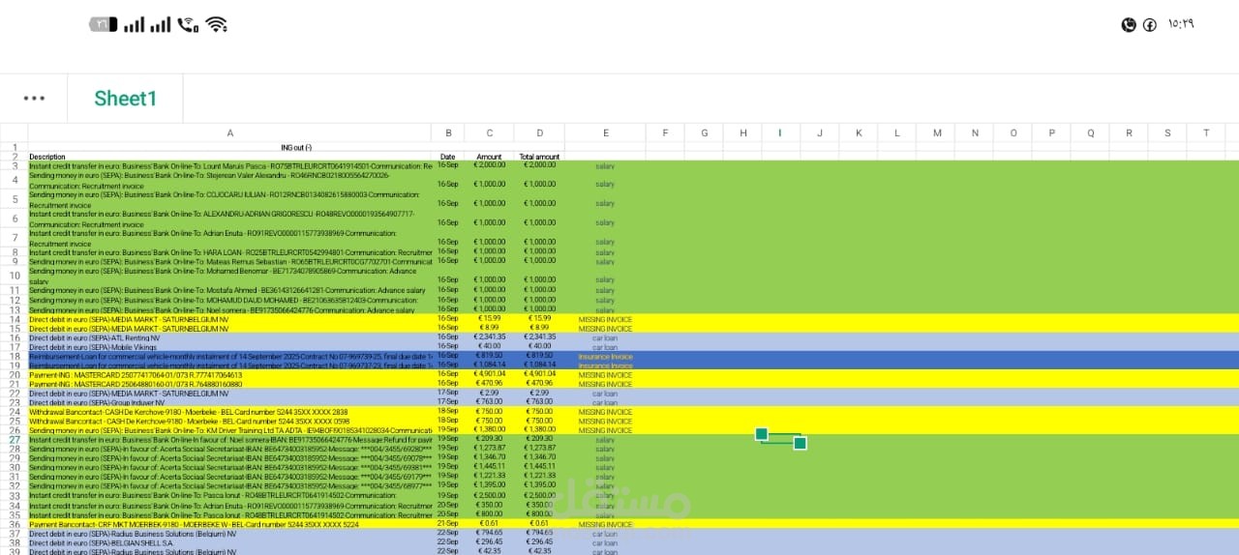Select the "Date" header cell

pyautogui.click(x=447, y=157)
